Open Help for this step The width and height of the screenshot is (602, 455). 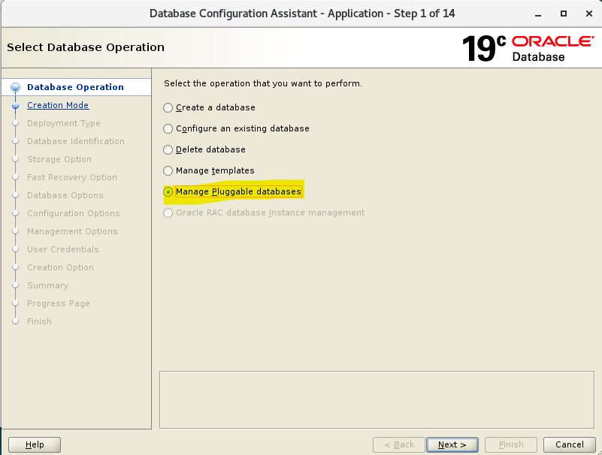(35, 444)
